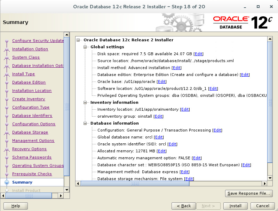Image resolution: width=278 pixels, height=211 pixels.
Task: Go to Management Options step
Action: [33, 141]
